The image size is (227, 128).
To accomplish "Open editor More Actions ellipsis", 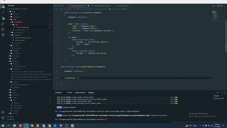I will point(224,6).
